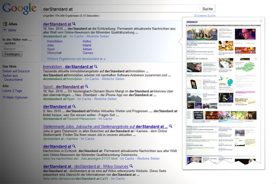Click Weitere Ergebnisse von derstandard.at
The image size is (276, 184).
tap(76, 59)
